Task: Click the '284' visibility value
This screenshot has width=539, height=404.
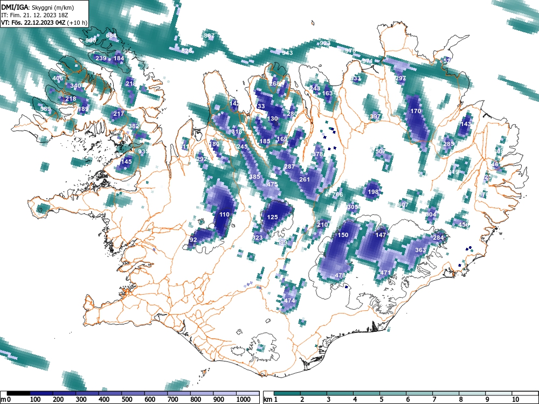Action: [438, 238]
